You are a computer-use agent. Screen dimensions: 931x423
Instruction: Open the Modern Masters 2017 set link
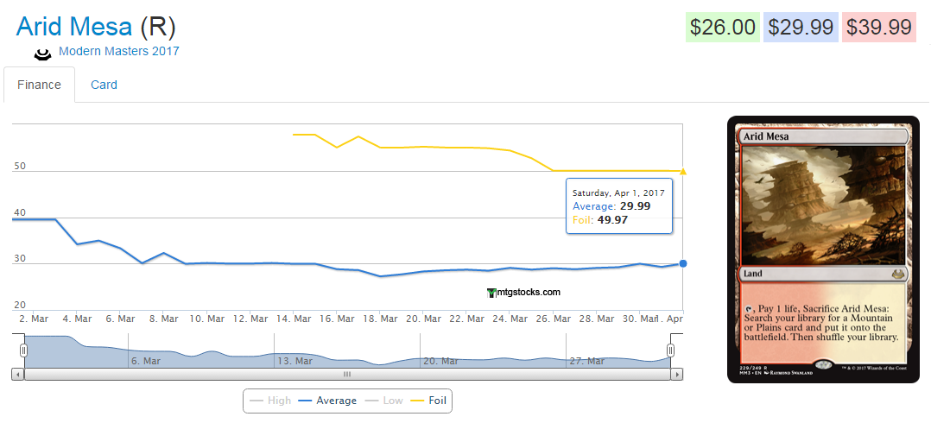[119, 51]
